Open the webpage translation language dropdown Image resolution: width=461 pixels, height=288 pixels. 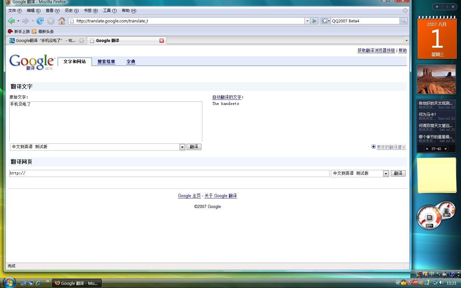(386, 173)
